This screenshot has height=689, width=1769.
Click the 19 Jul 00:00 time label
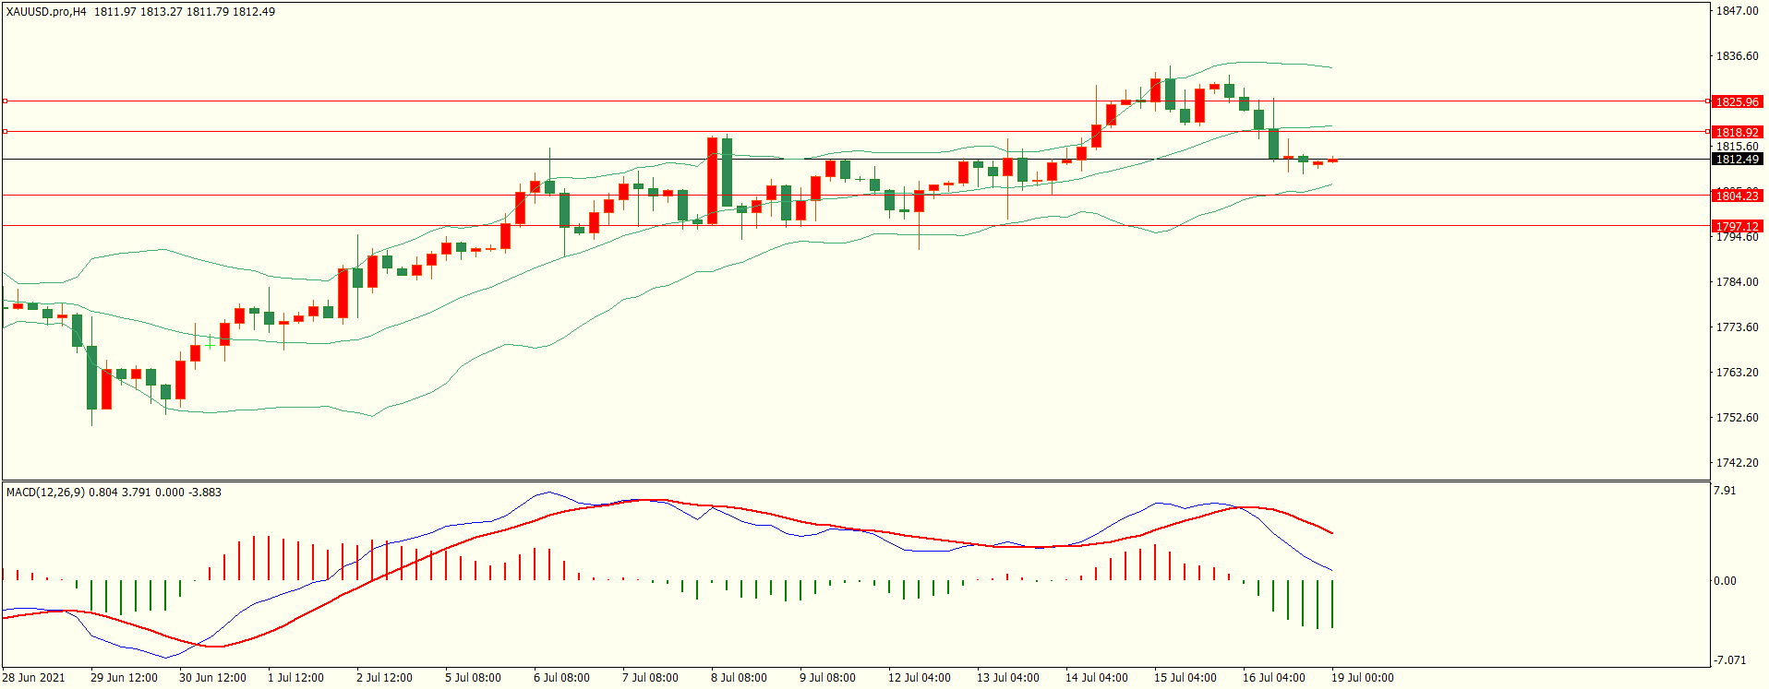(x=1363, y=678)
